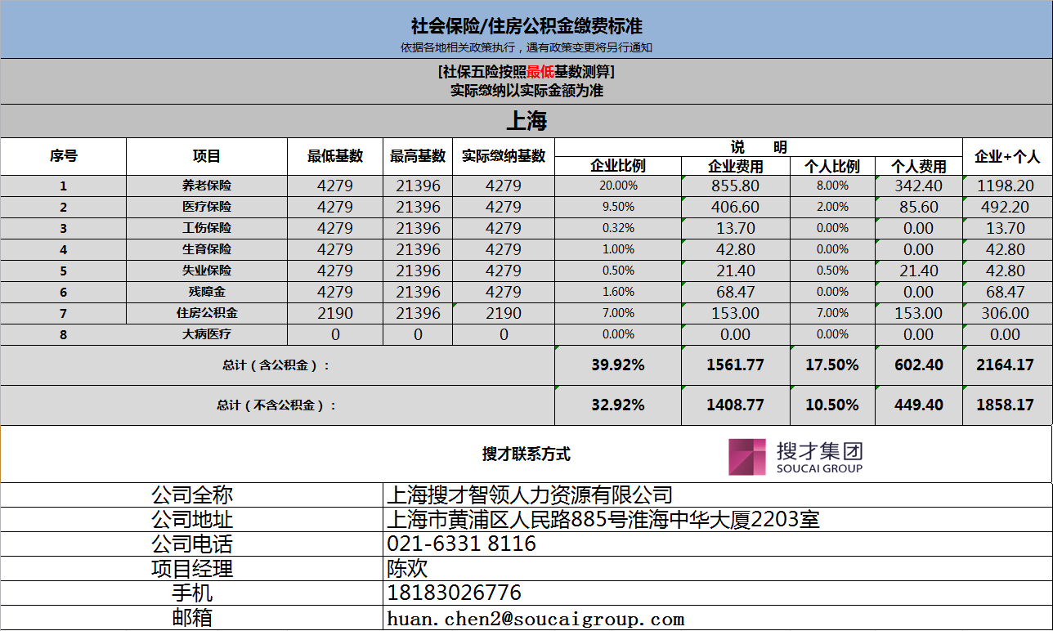Click the 20.00% company ratio cell
The width and height of the screenshot is (1053, 631).
point(618,186)
